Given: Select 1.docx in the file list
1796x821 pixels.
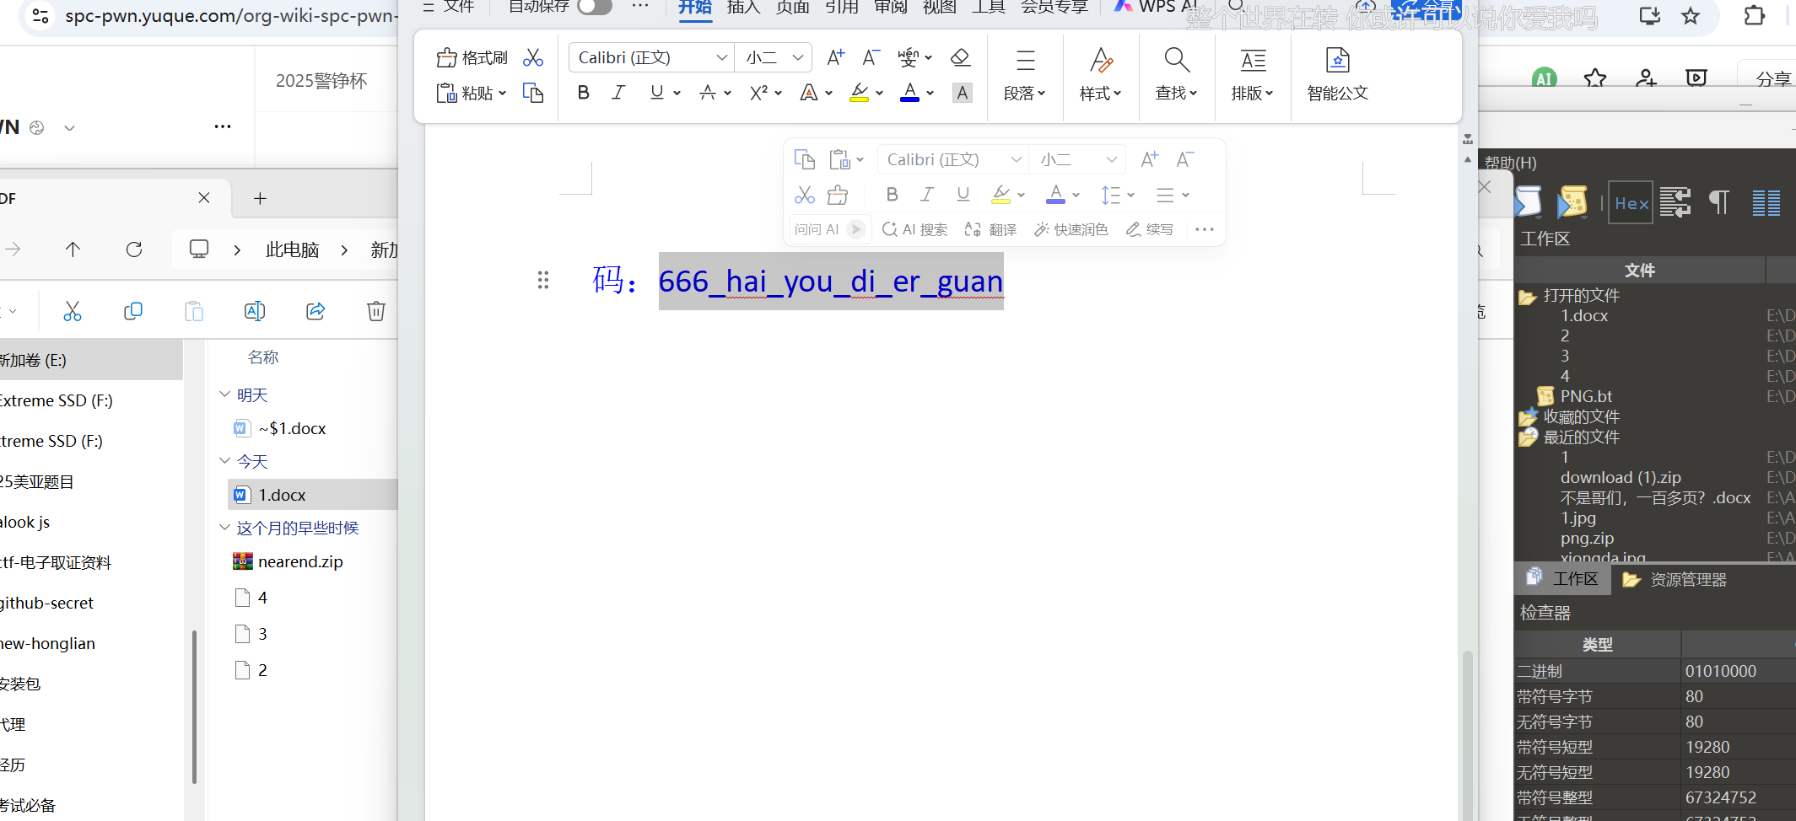Looking at the screenshot, I should click(x=282, y=494).
